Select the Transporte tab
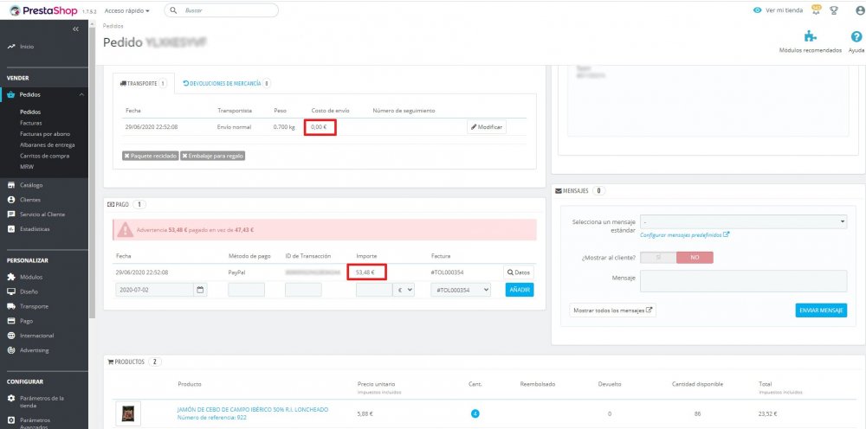Viewport: 866px width, 429px height. click(x=144, y=84)
